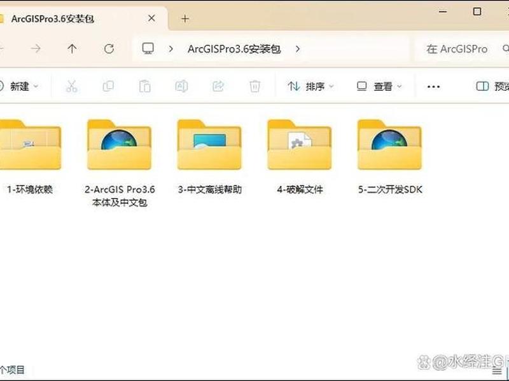Screen dimensions: 509x381
Task: Click the 3-中文离线帮助 folder name
Action: [x=210, y=189]
